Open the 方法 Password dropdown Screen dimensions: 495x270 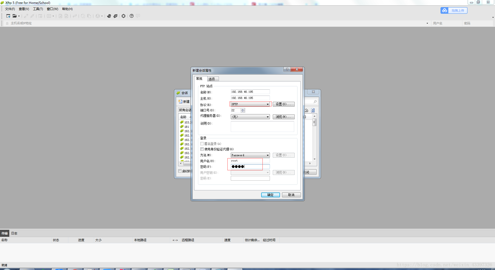click(250, 155)
